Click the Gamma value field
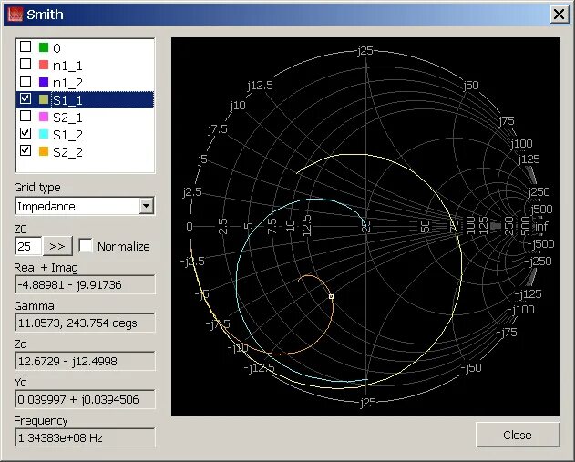575x462 pixels. (x=85, y=323)
